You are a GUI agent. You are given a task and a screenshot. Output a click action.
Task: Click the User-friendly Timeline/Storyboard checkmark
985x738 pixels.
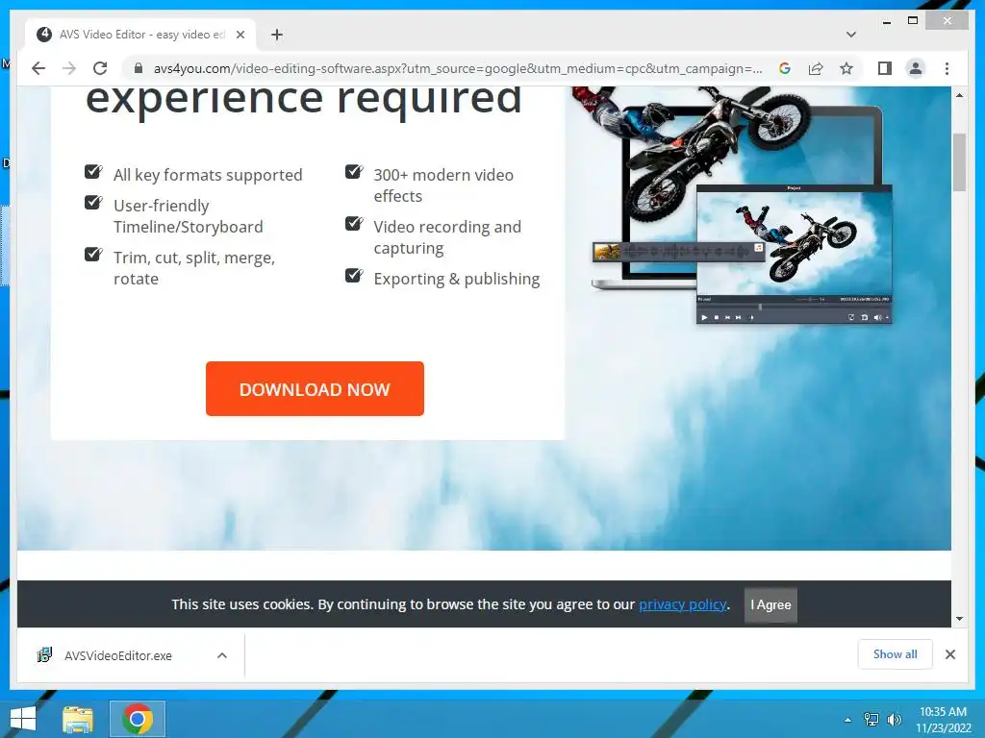coord(93,202)
